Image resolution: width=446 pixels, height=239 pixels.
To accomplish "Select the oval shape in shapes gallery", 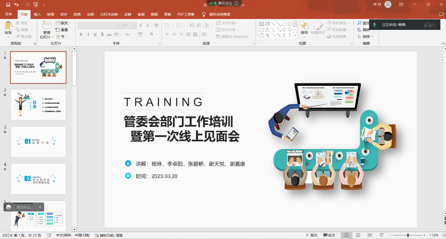I will [290, 24].
